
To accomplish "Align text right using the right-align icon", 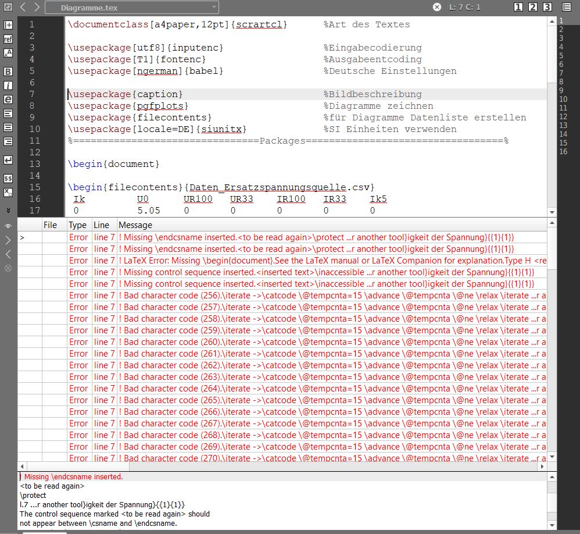I will [8, 141].
